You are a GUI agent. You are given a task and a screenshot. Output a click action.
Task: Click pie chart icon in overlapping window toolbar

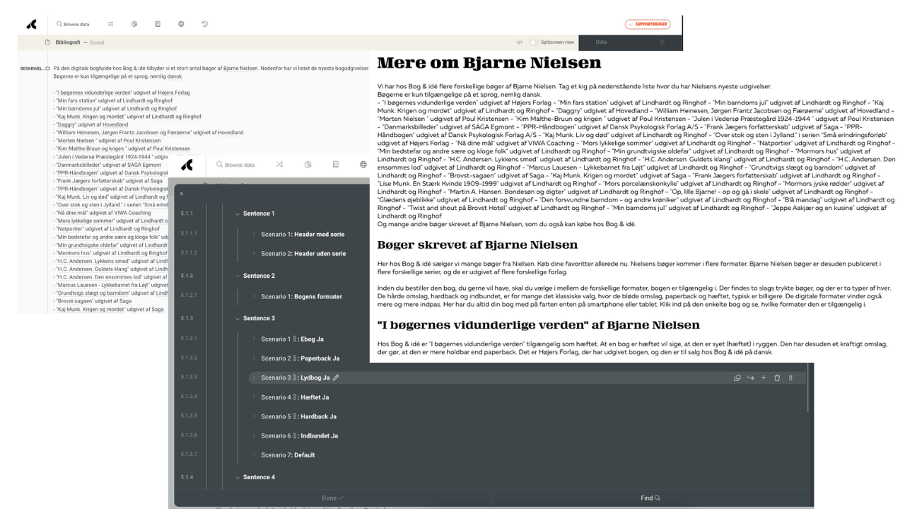(x=308, y=165)
